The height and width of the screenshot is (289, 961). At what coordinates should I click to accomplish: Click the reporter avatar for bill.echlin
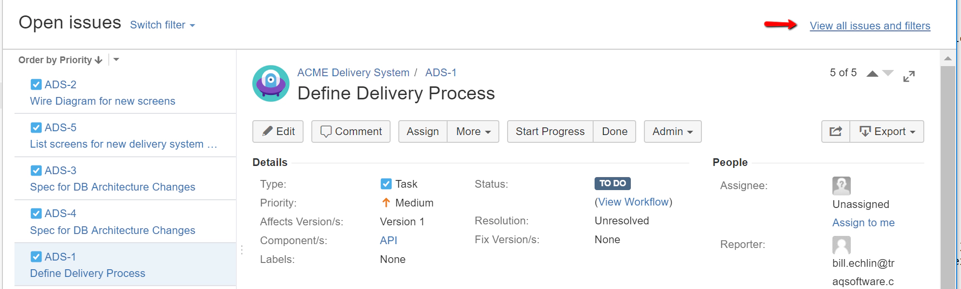pos(841,245)
